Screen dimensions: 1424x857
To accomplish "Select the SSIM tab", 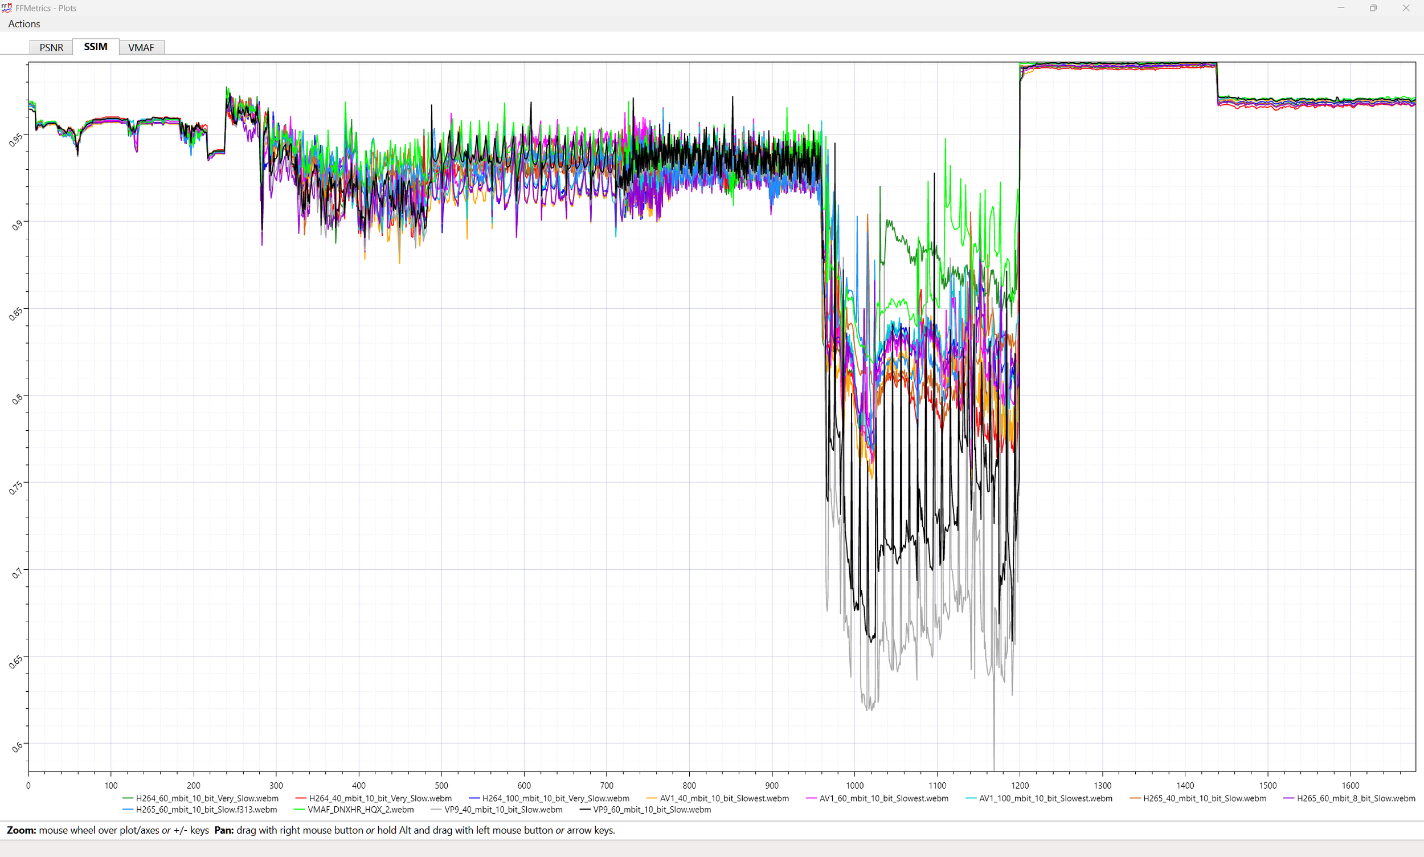I will coord(95,47).
